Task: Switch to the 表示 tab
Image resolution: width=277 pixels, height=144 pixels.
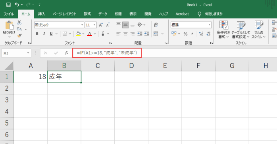Action: (133, 14)
